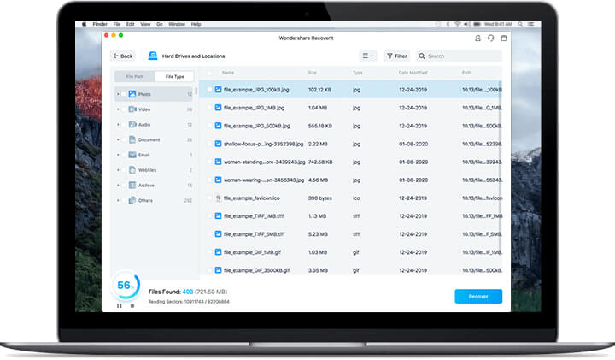Tick the Photo category checkbox

point(124,94)
